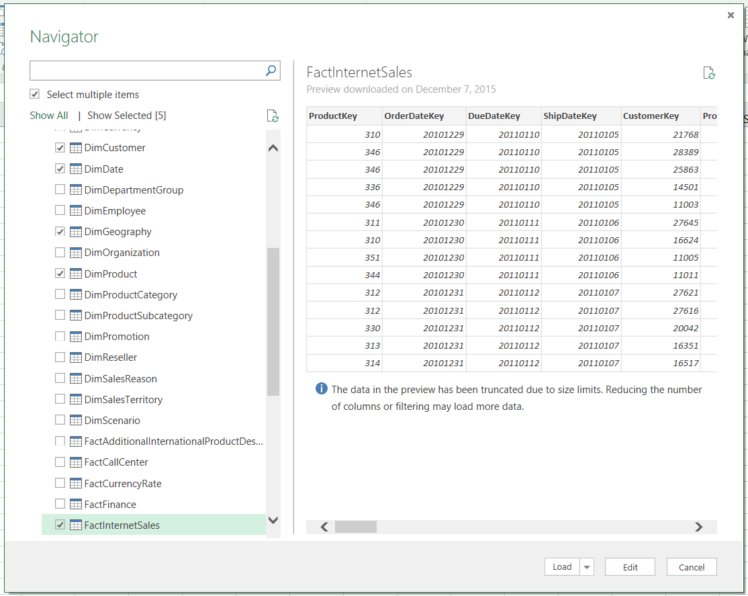Screen dimensions: 748x596
Task: Click the search magnifier icon
Action: [271, 71]
